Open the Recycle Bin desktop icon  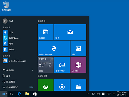click(6, 6)
